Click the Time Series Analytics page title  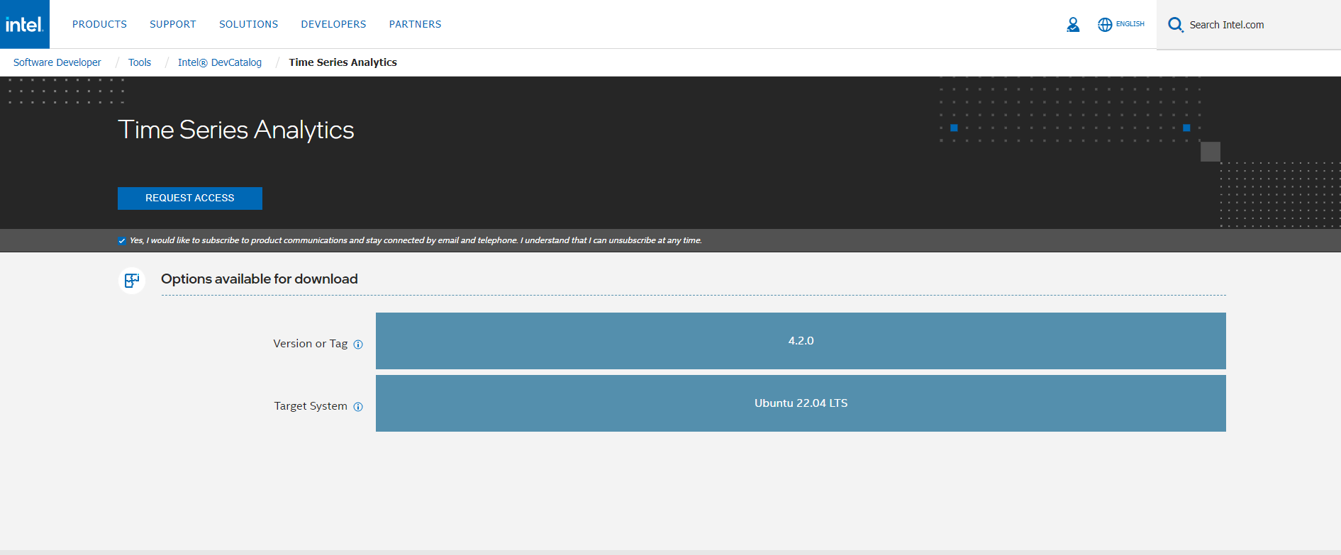(236, 130)
